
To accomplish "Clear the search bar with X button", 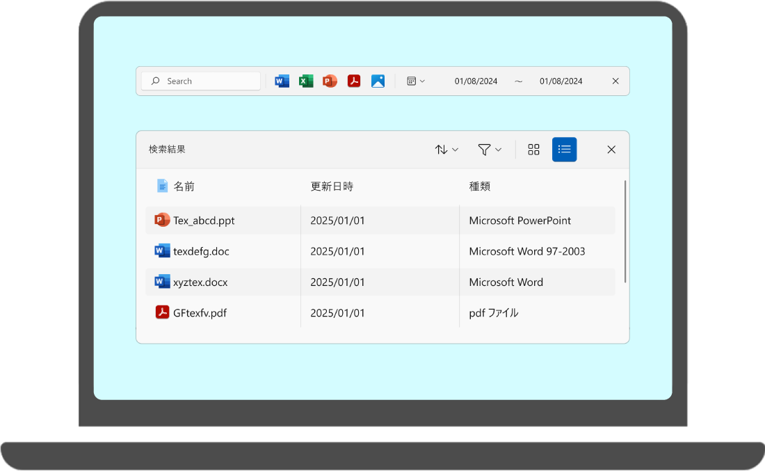I will pos(615,81).
